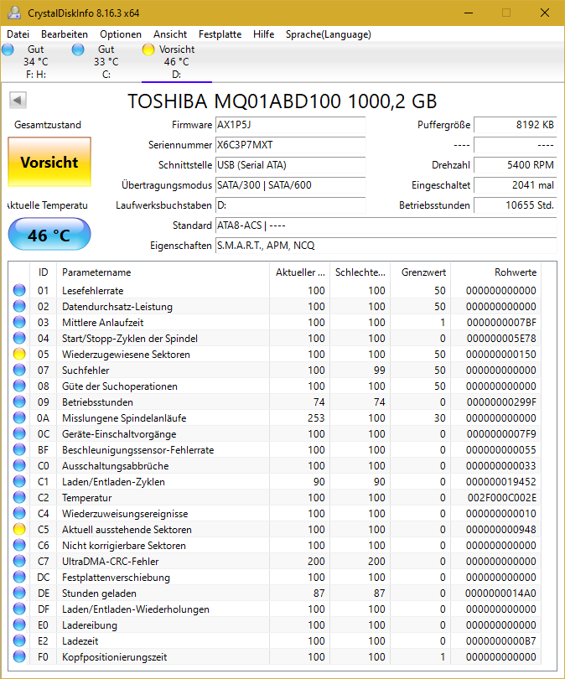565x679 pixels.
Task: Click status orb of UltraDMA-CRC-Fehler row
Action: [19, 561]
